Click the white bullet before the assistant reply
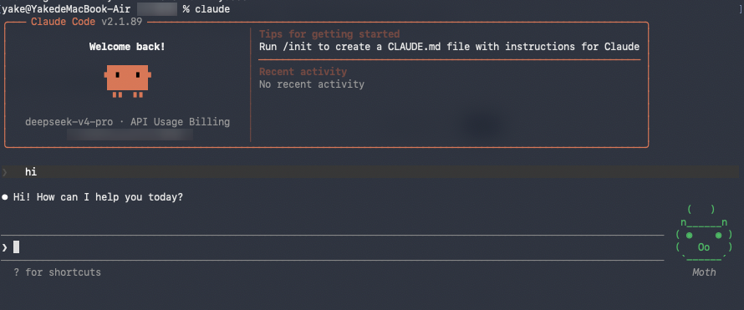The width and height of the screenshot is (744, 310). [x=5, y=196]
